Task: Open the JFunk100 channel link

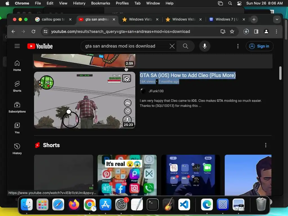Action: [x=156, y=91]
